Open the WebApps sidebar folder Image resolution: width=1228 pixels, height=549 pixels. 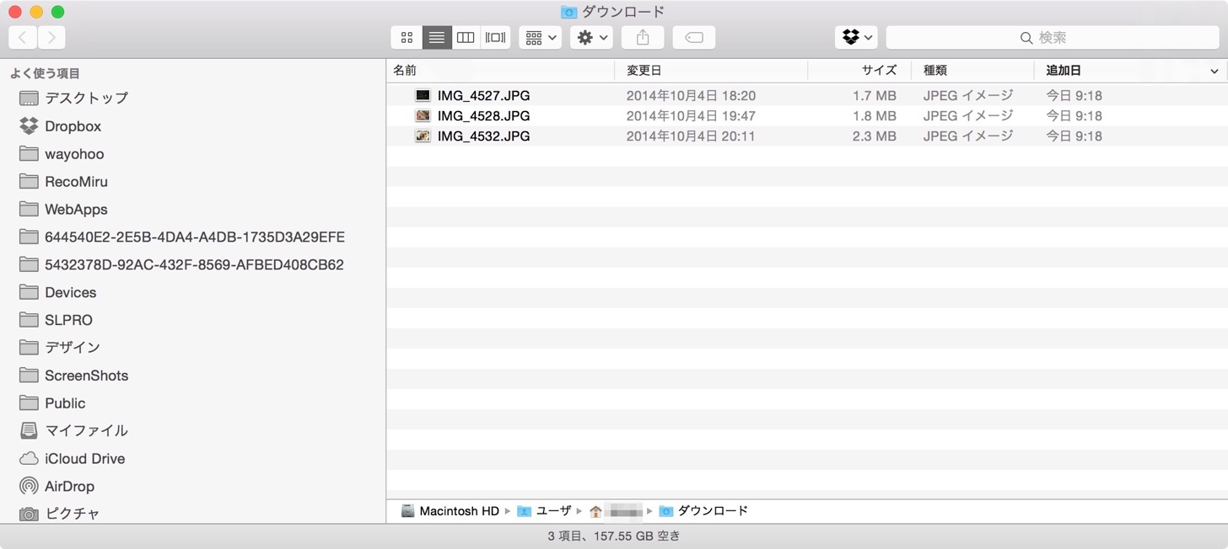coord(76,210)
